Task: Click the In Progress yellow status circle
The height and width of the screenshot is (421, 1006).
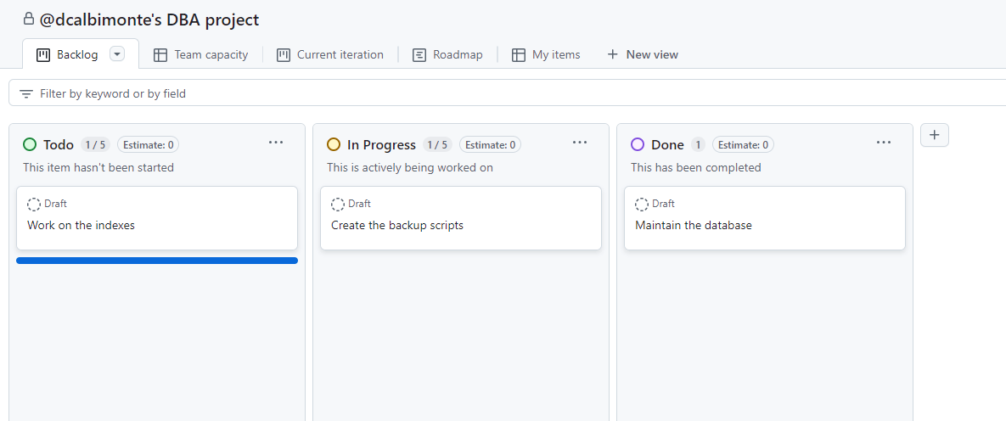Action: pos(334,144)
